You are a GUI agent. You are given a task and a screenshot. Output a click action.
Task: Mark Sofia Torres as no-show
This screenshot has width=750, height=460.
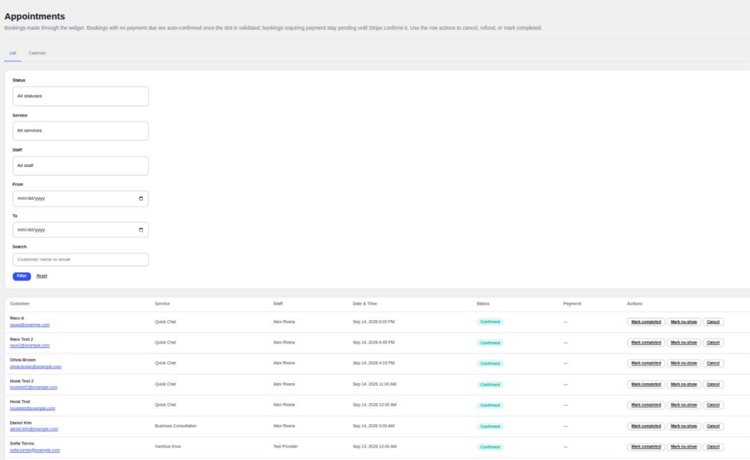pos(683,447)
